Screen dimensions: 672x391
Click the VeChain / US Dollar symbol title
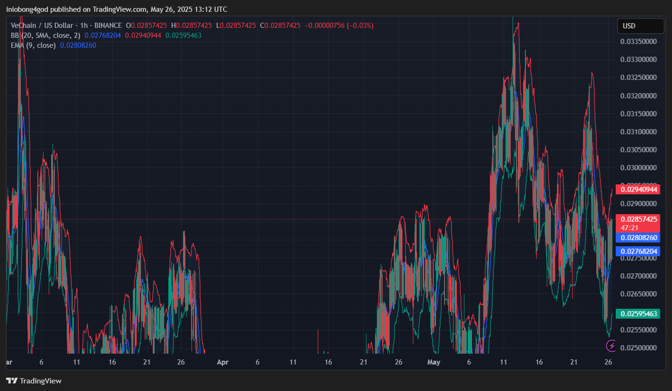click(42, 26)
